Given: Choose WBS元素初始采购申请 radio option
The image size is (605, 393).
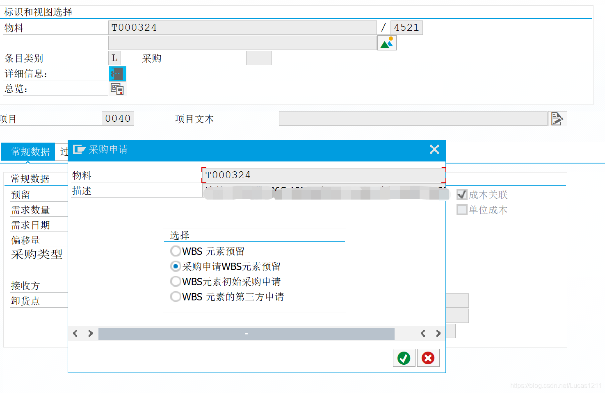Looking at the screenshot, I should point(176,282).
